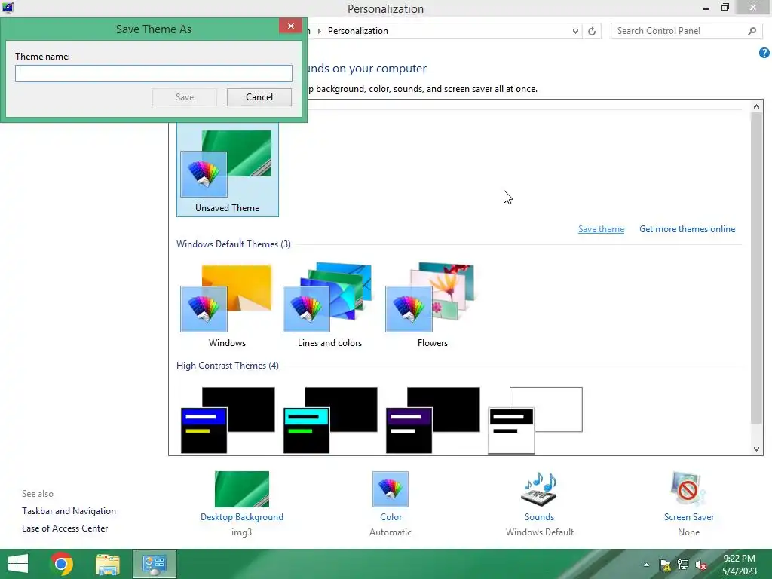Show hidden tray icons arrow
Viewport: 772px width, 579px height.
(646, 565)
